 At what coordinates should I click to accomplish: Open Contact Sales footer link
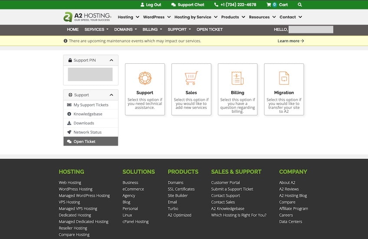click(223, 202)
